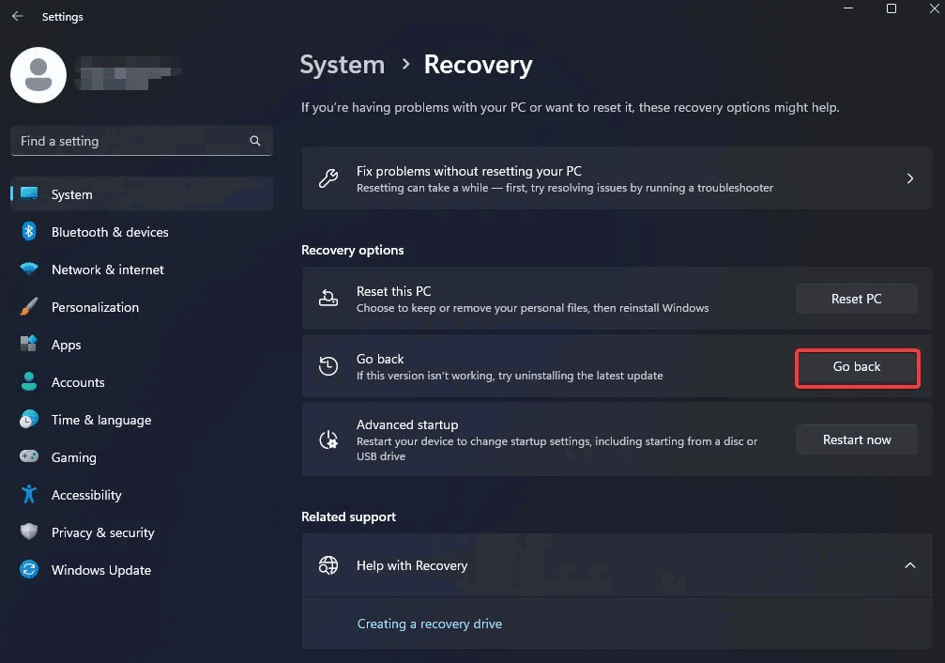Click the Bluetooth icon in sidebar

pos(29,232)
